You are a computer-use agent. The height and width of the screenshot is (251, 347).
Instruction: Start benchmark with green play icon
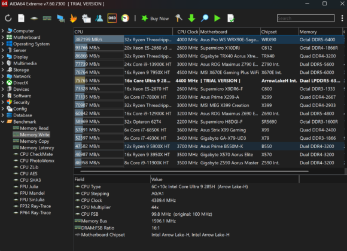tap(217, 18)
